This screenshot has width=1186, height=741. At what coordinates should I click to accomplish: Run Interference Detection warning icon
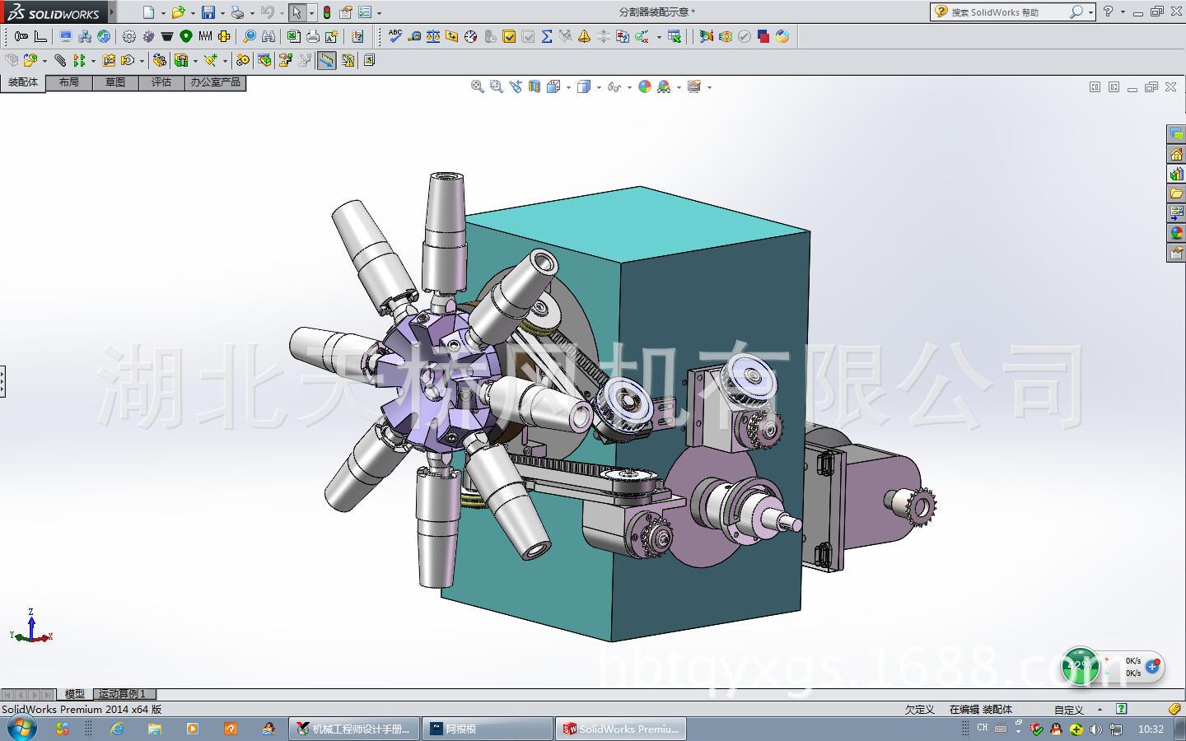pyautogui.click(x=584, y=36)
